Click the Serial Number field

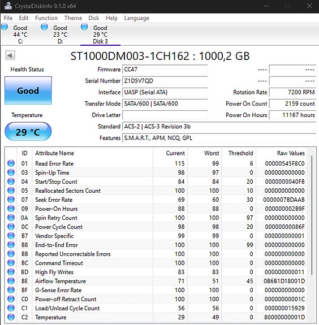click(165, 81)
